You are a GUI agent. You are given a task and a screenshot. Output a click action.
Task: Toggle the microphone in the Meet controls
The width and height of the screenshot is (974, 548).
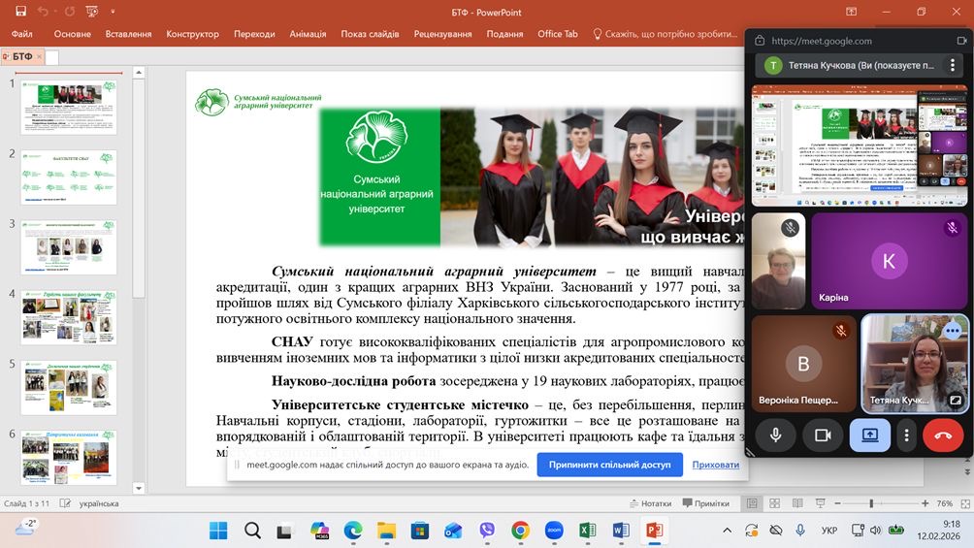776,435
